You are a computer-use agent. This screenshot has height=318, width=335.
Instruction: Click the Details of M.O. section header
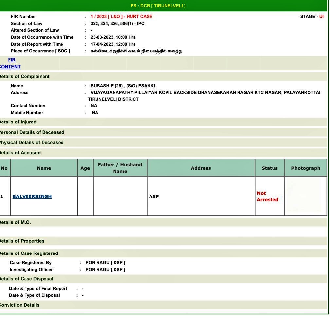(164, 222)
